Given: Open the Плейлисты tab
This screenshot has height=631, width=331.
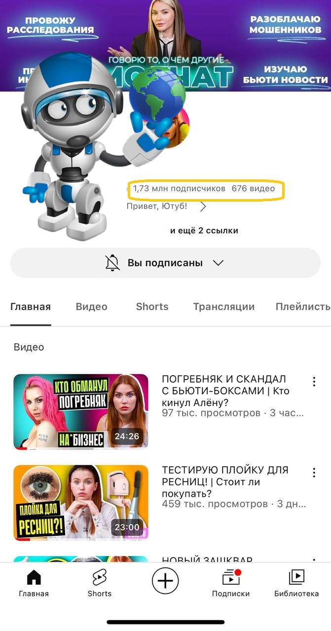Looking at the screenshot, I should pos(303,307).
